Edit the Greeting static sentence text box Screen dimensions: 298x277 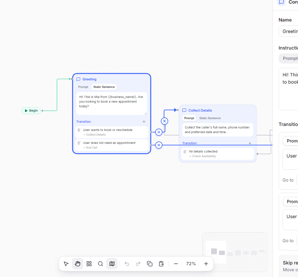click(112, 104)
